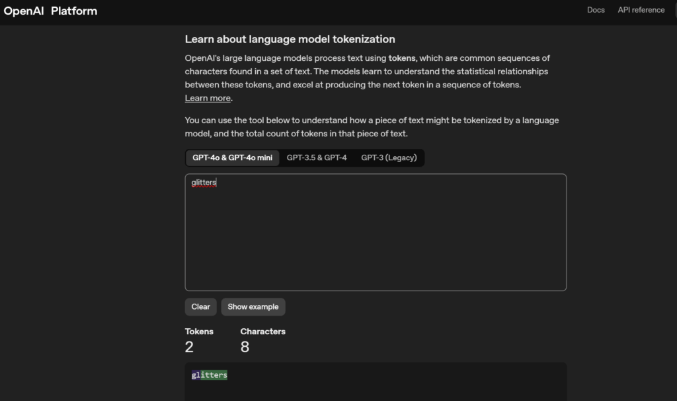
Task: Switch to the GPT-3 (Legacy) tab
Action: point(389,157)
